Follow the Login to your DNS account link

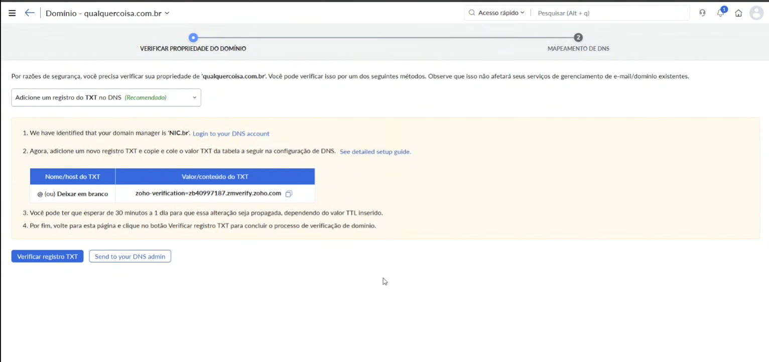coord(231,134)
